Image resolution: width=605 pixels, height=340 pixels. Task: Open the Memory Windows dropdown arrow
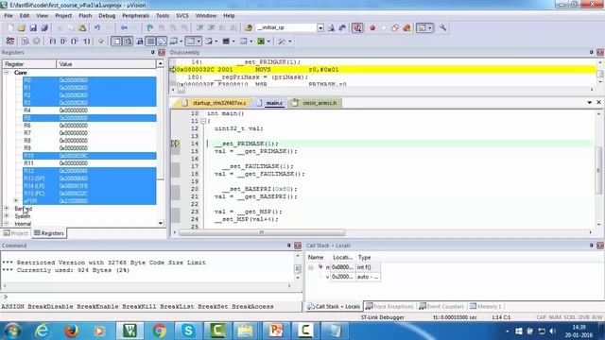(x=199, y=41)
